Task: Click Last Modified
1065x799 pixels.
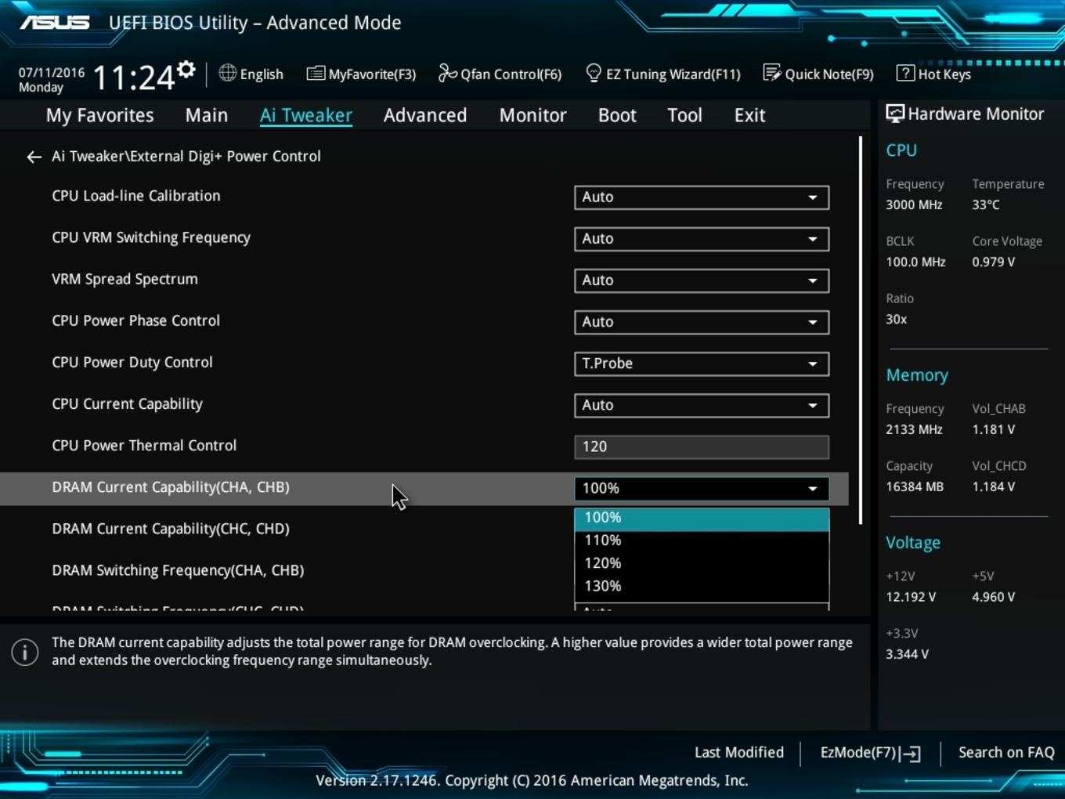Action: click(x=739, y=753)
